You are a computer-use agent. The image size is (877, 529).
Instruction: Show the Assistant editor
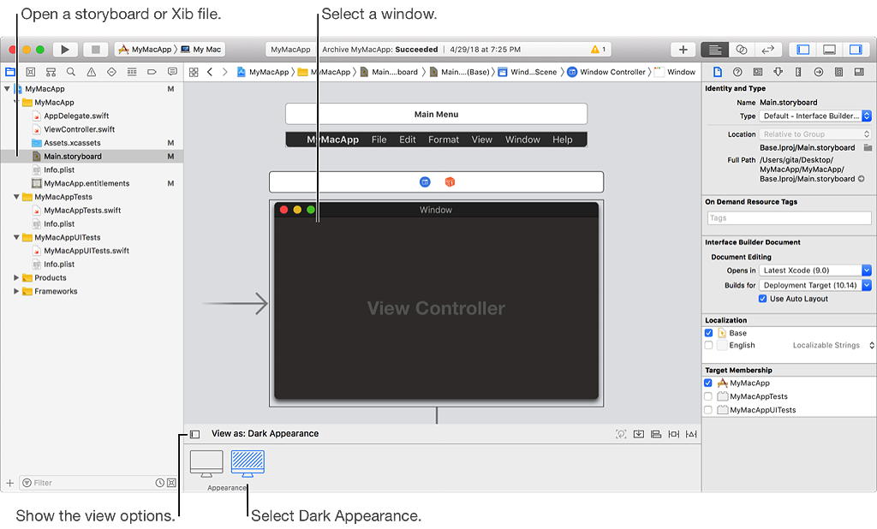pos(741,49)
